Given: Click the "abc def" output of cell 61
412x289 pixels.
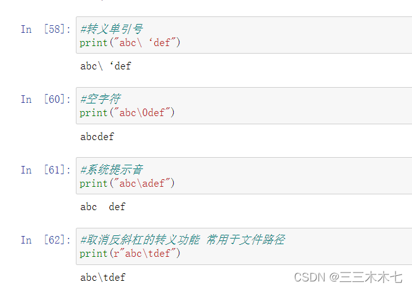Looking at the screenshot, I should pos(102,206).
